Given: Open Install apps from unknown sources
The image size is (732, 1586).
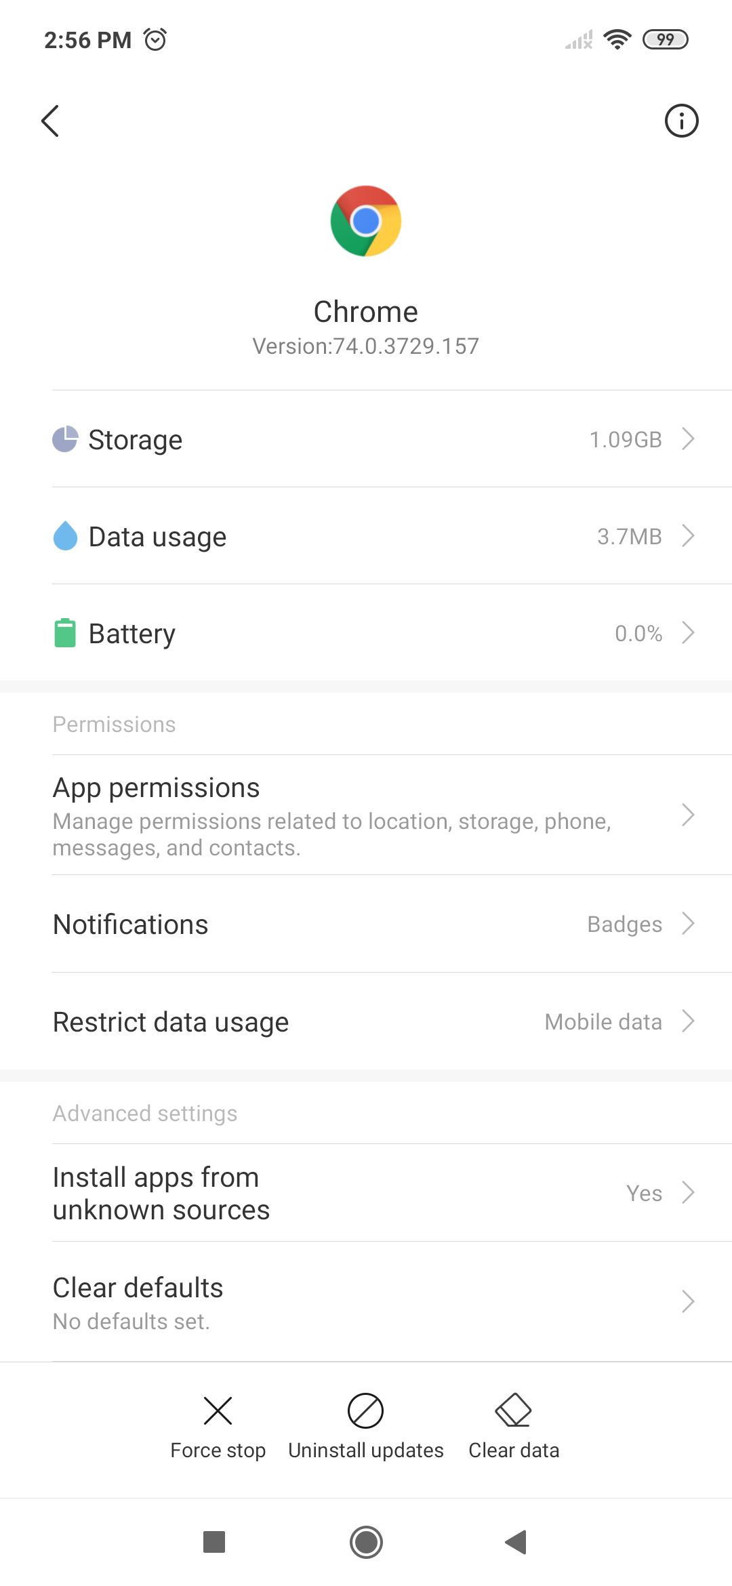Looking at the screenshot, I should [366, 1193].
